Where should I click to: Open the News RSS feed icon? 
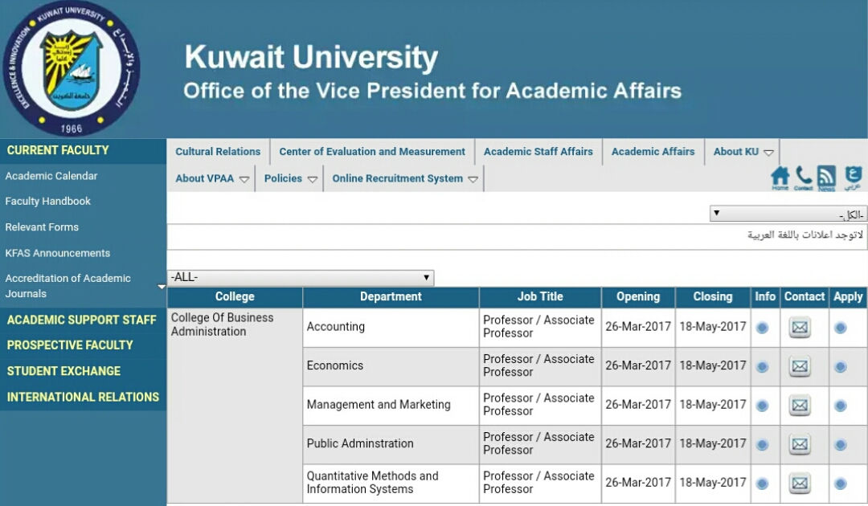(826, 178)
